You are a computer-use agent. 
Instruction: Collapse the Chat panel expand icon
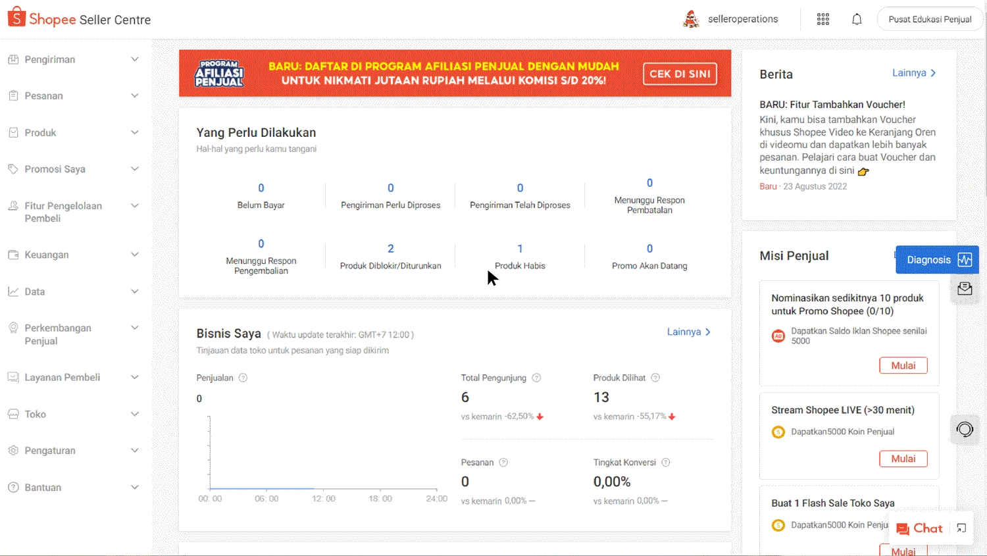[961, 528]
